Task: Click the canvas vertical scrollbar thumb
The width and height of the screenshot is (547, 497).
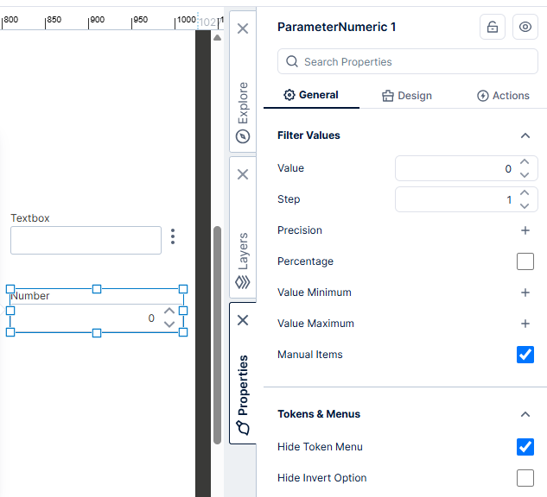Action: click(218, 335)
